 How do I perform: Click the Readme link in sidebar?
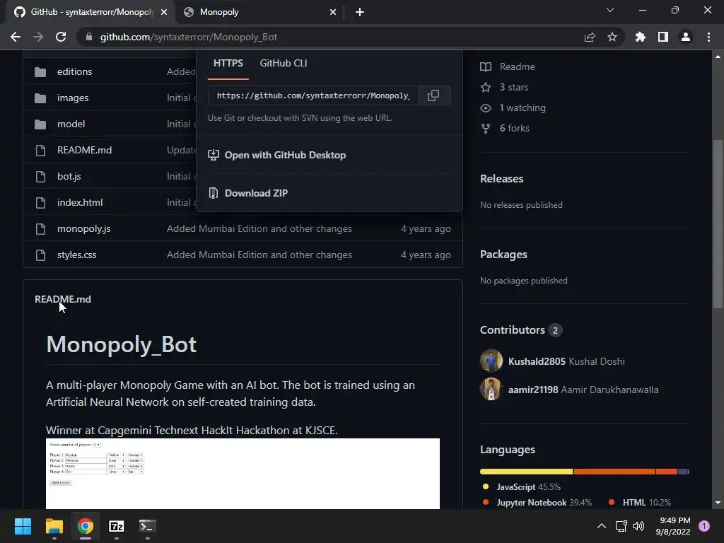coord(517,66)
